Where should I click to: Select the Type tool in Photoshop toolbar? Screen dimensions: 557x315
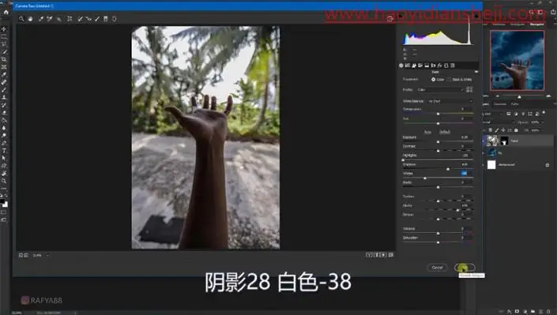click(x=4, y=151)
